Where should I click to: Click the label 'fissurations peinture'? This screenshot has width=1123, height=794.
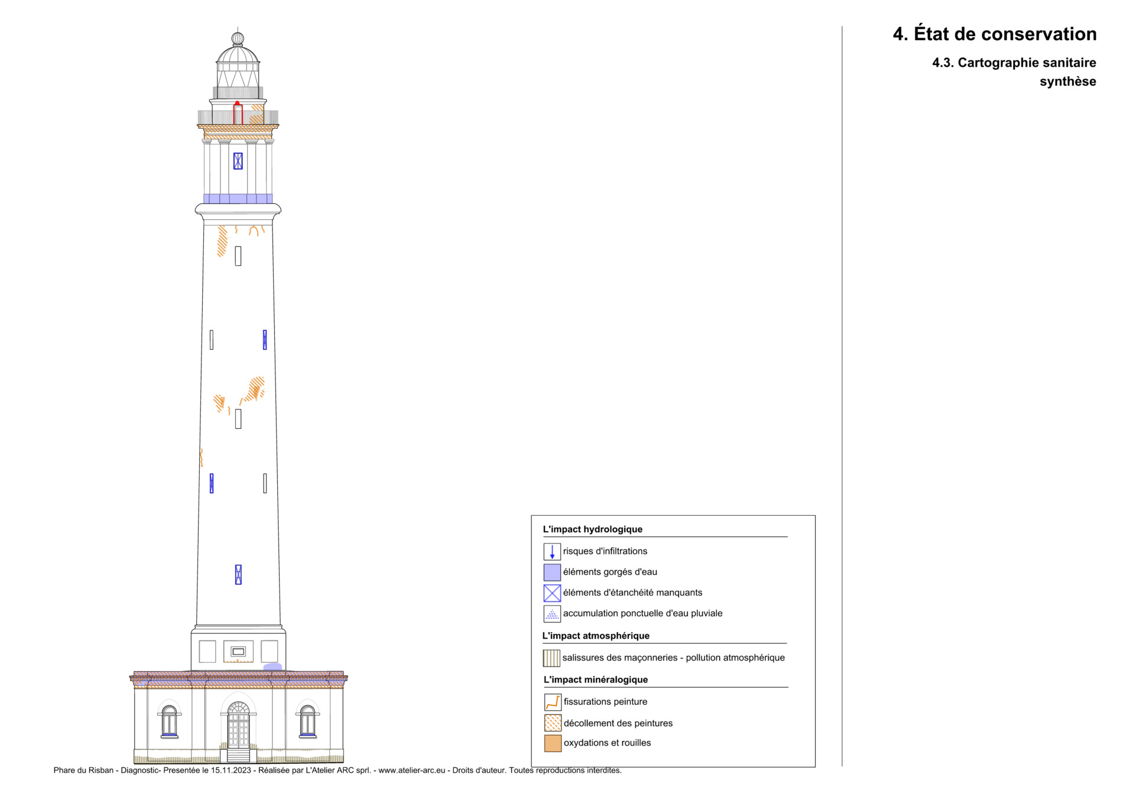[605, 702]
